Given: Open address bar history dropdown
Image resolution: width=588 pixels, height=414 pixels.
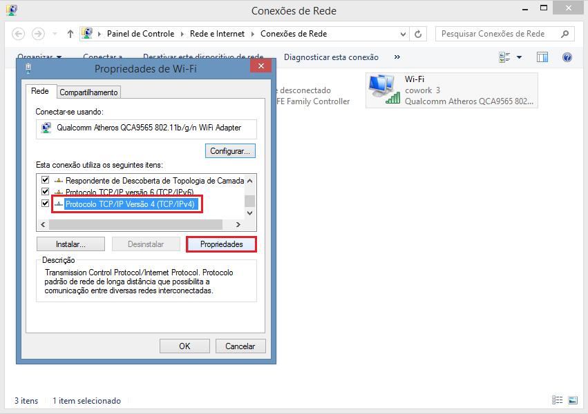Looking at the screenshot, I should click(401, 34).
